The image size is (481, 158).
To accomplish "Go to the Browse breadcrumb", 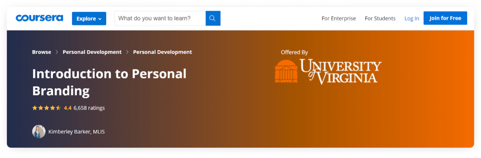I will point(42,52).
